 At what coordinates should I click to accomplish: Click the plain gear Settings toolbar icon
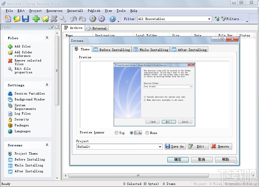[101, 19]
